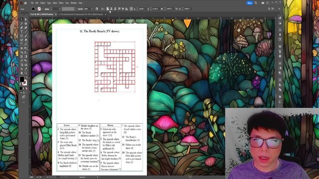Open the Edit Toolbar three-dot button

click(x=23, y=102)
